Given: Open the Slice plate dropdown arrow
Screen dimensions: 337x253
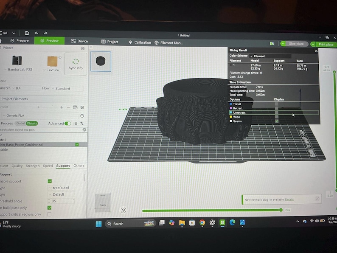Looking at the screenshot, I should click(283, 44).
